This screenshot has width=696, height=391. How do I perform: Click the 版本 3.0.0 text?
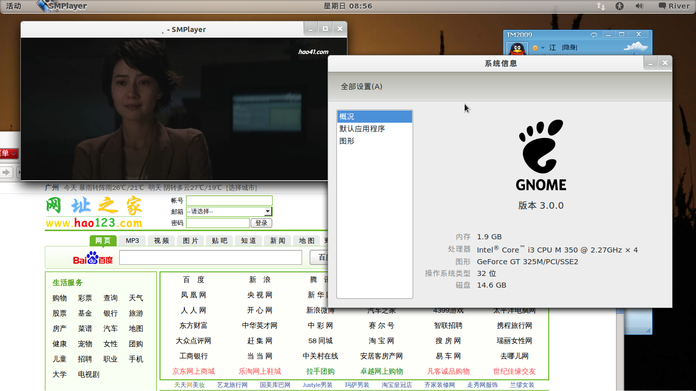(x=541, y=206)
